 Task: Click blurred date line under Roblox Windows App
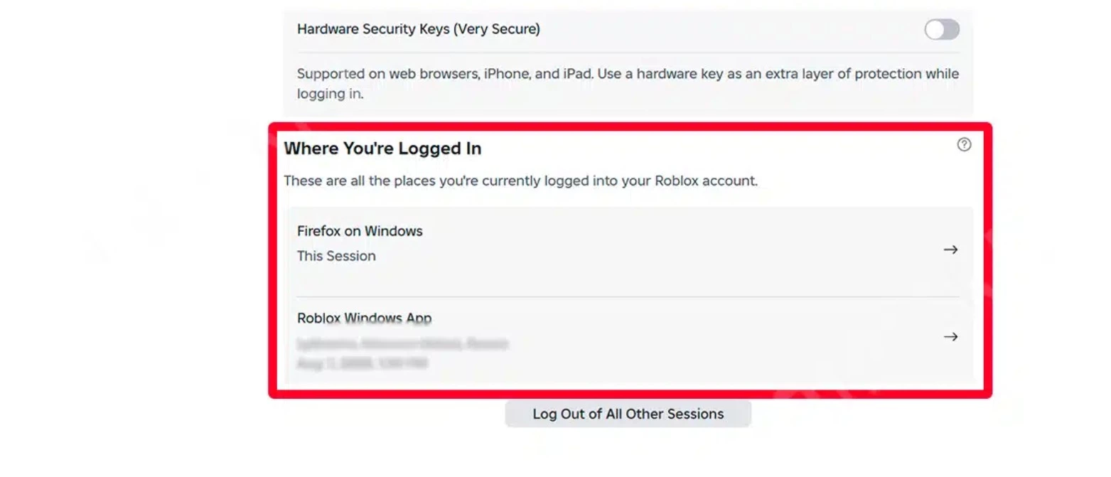point(362,363)
